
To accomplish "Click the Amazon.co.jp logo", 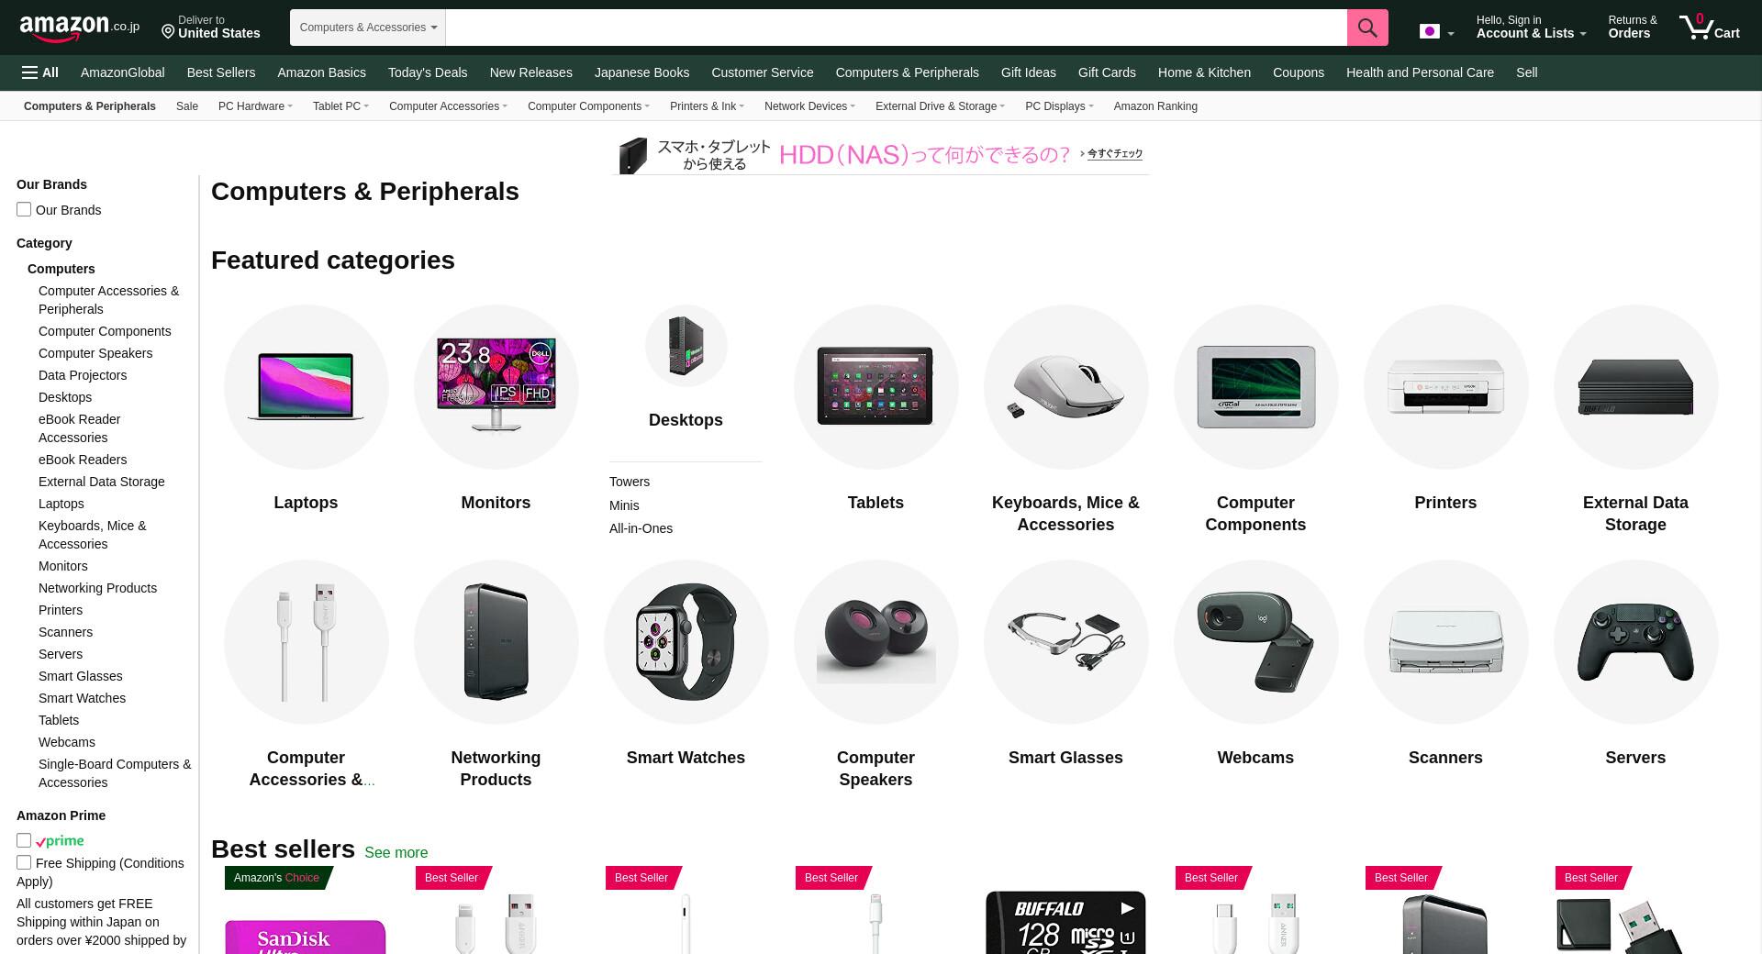I will coord(79,28).
